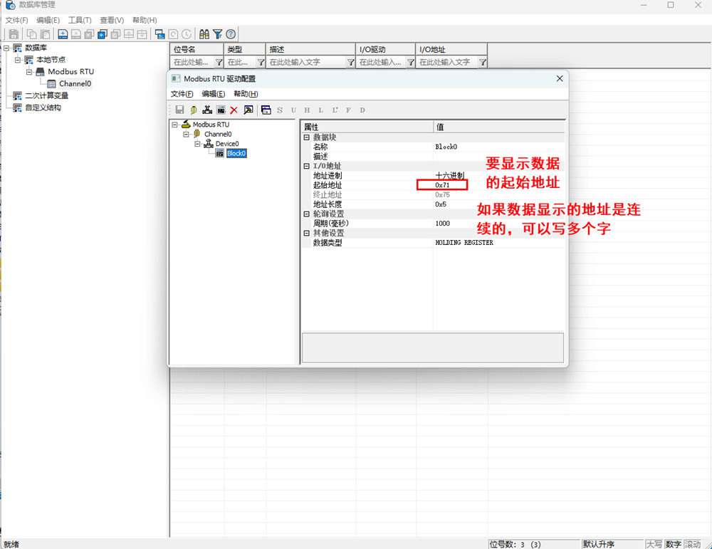Click the add data block icon in dialog toolbar
The height and width of the screenshot is (549, 712).
pyautogui.click(x=221, y=110)
